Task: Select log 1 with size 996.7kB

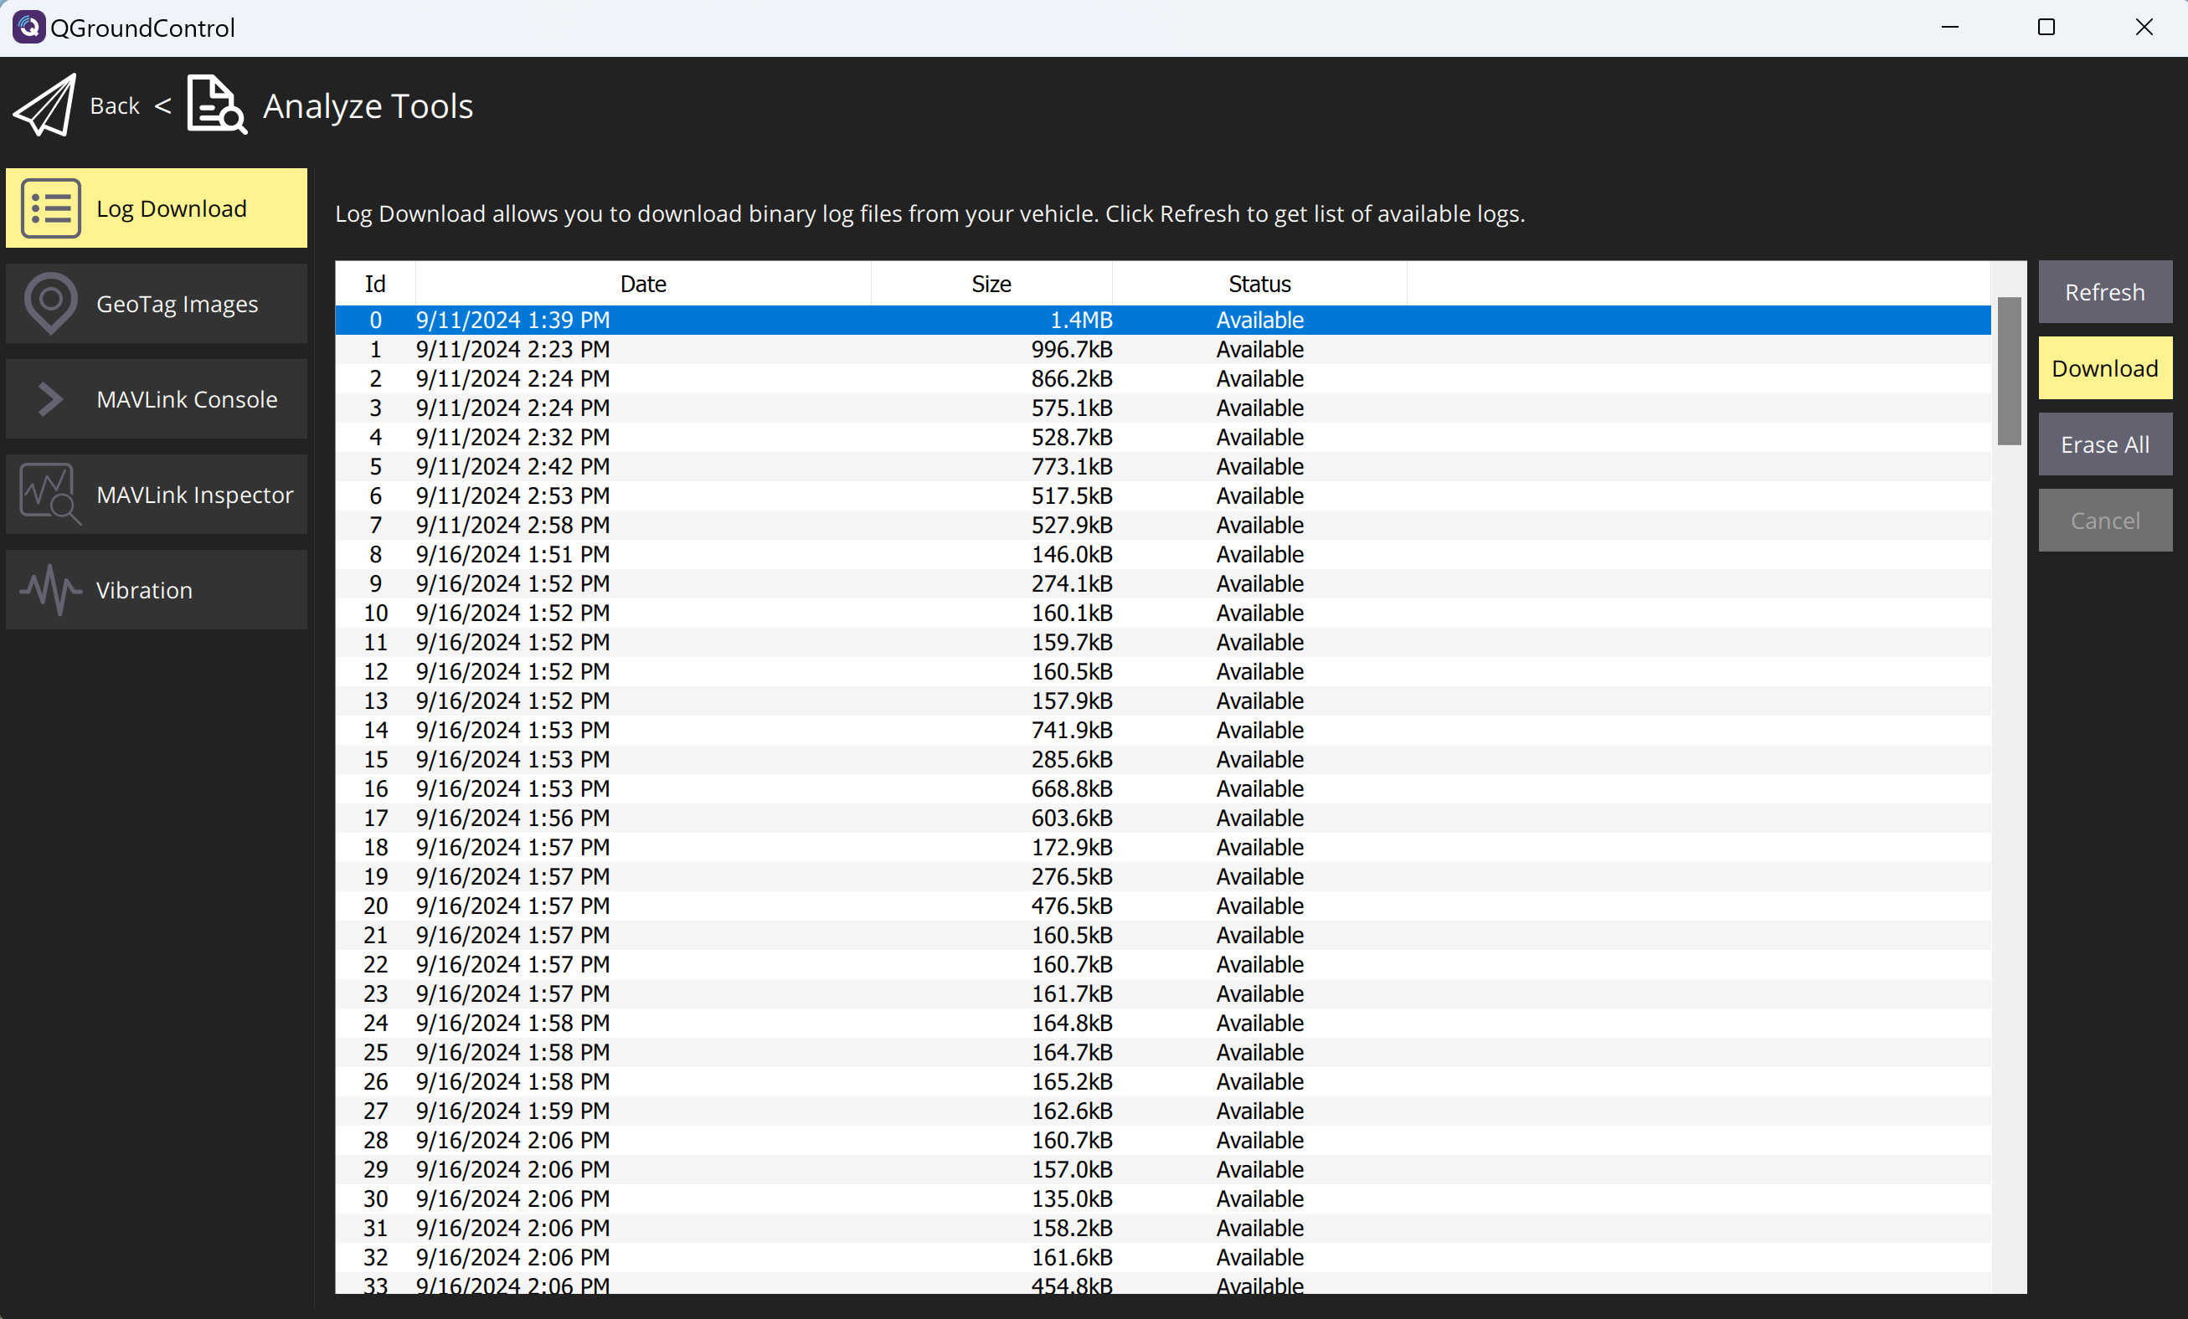Action: pos(1162,350)
